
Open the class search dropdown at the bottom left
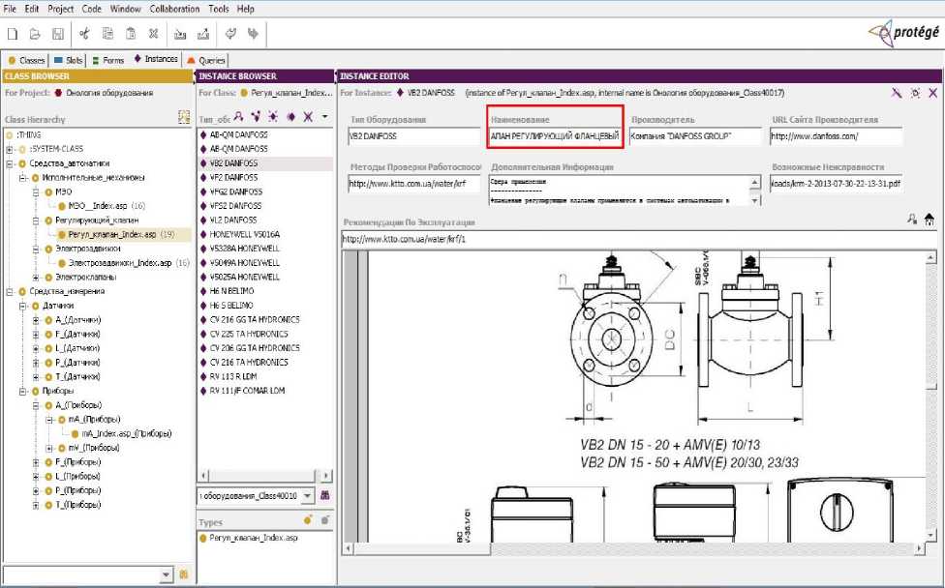point(165,574)
